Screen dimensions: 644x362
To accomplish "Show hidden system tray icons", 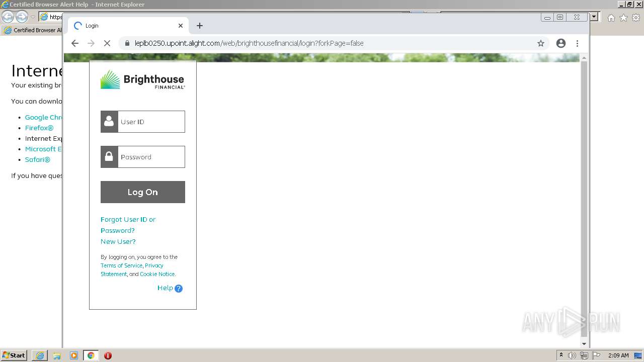I will tap(561, 355).
